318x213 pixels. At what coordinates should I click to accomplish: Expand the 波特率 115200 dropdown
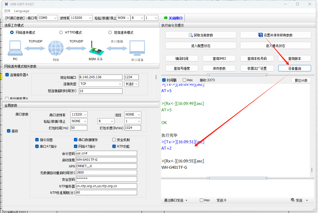[x=81, y=18]
